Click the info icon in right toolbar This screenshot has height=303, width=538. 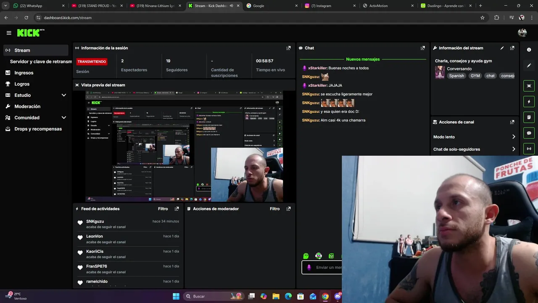529,50
